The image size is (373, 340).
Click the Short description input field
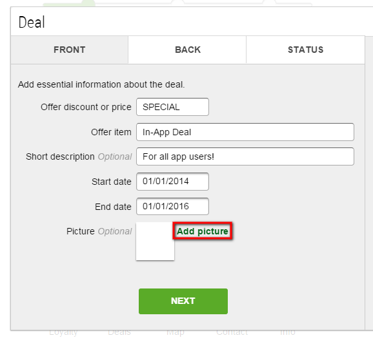click(x=245, y=156)
